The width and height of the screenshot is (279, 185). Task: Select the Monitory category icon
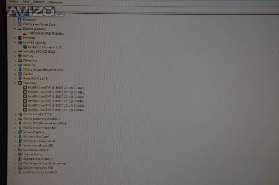pos(20,65)
